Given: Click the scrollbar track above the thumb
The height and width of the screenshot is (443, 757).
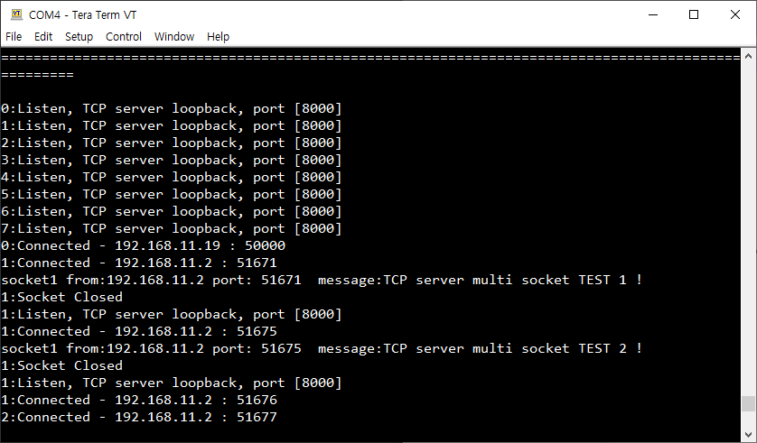Looking at the screenshot, I should (748, 226).
